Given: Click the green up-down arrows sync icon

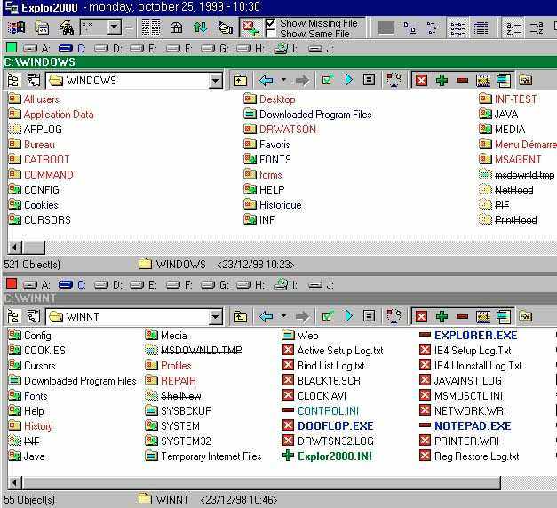Looking at the screenshot, I should [x=200, y=28].
